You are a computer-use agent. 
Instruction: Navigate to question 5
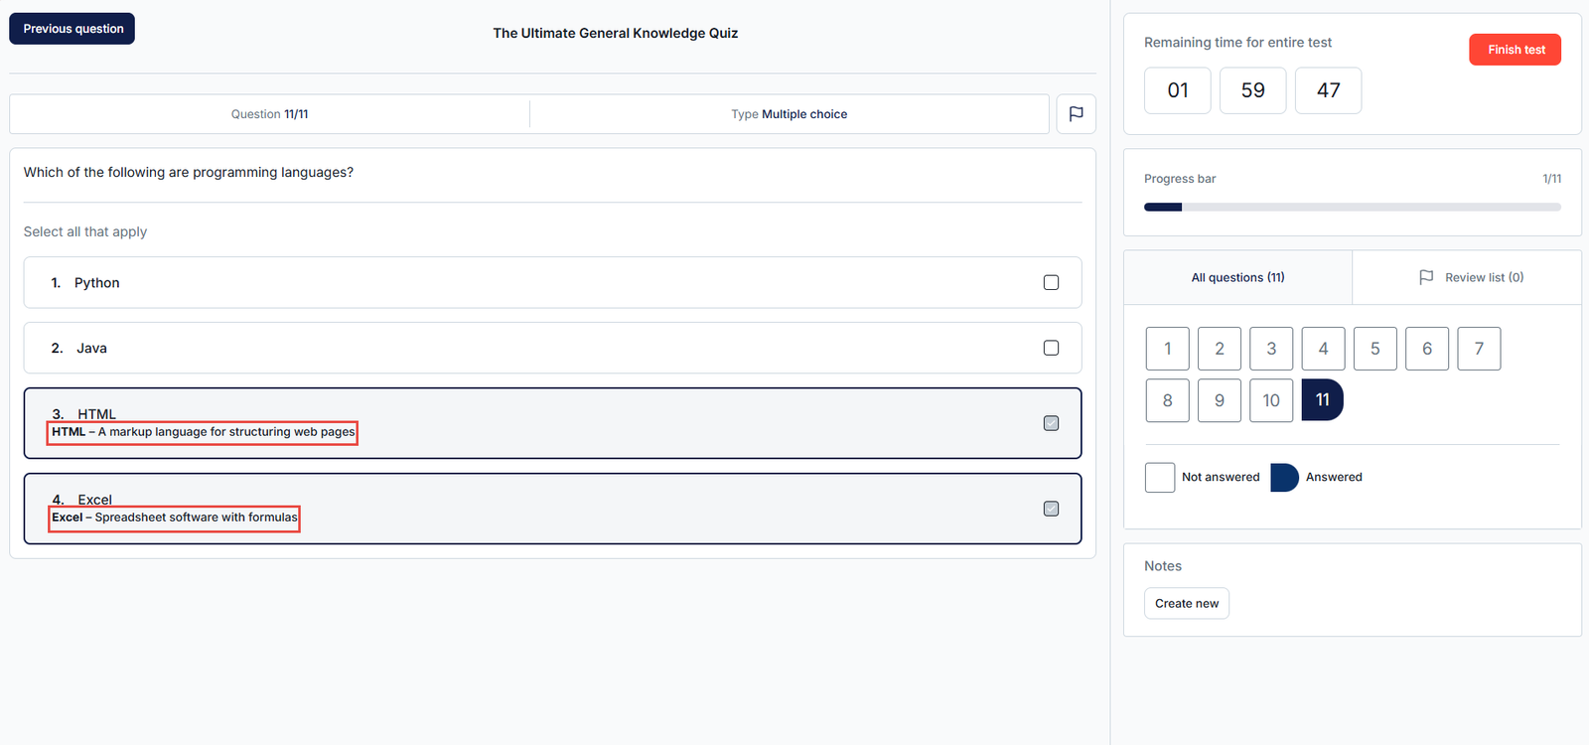pyautogui.click(x=1374, y=349)
